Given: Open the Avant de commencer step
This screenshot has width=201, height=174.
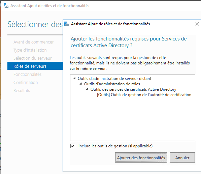Looking at the screenshot, I should pos(34,42).
